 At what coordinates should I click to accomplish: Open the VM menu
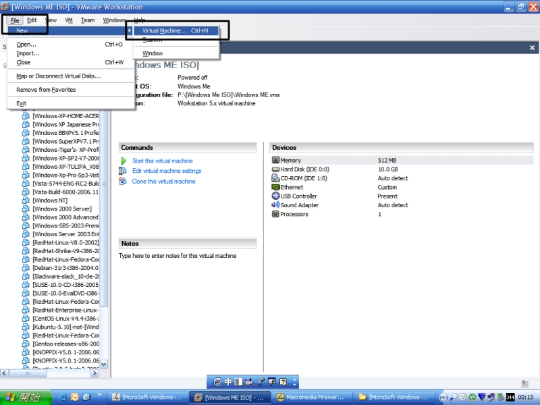(x=69, y=20)
